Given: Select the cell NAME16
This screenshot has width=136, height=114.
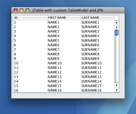Looking at the screenshot, I should point(64,90).
